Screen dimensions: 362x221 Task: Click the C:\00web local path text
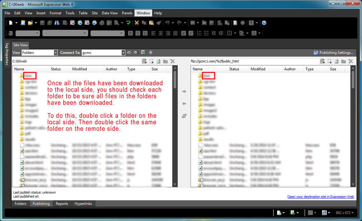20,61
